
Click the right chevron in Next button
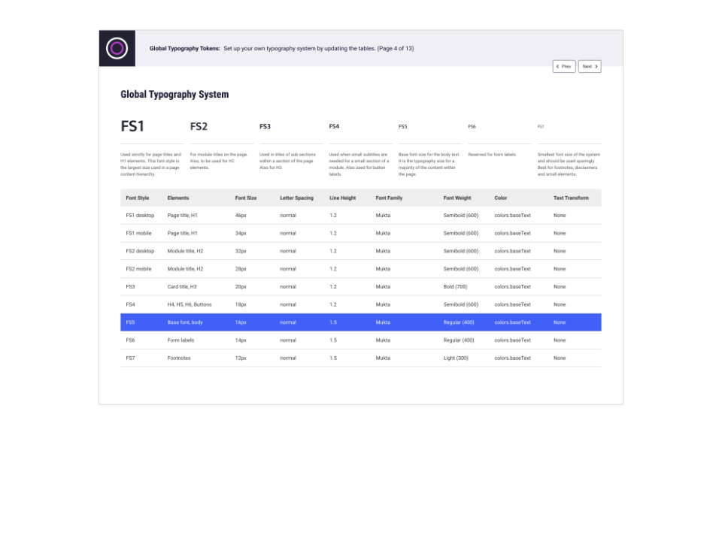(596, 66)
